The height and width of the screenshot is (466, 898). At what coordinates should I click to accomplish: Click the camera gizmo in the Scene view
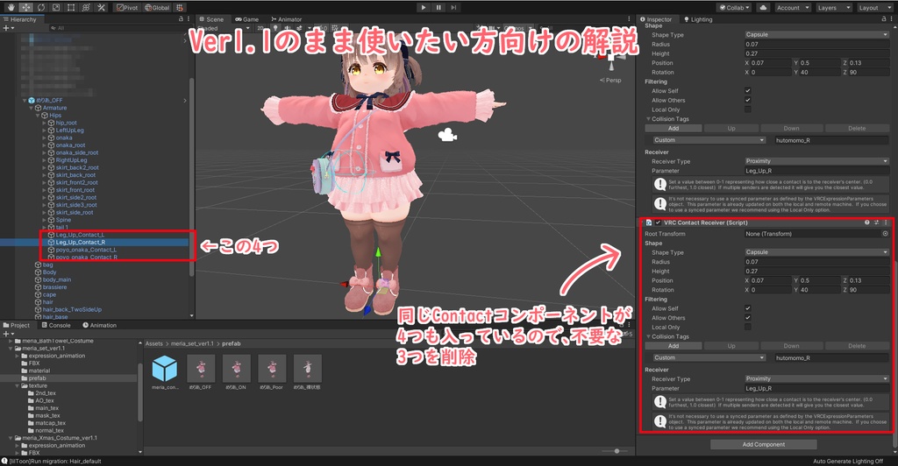tap(447, 135)
